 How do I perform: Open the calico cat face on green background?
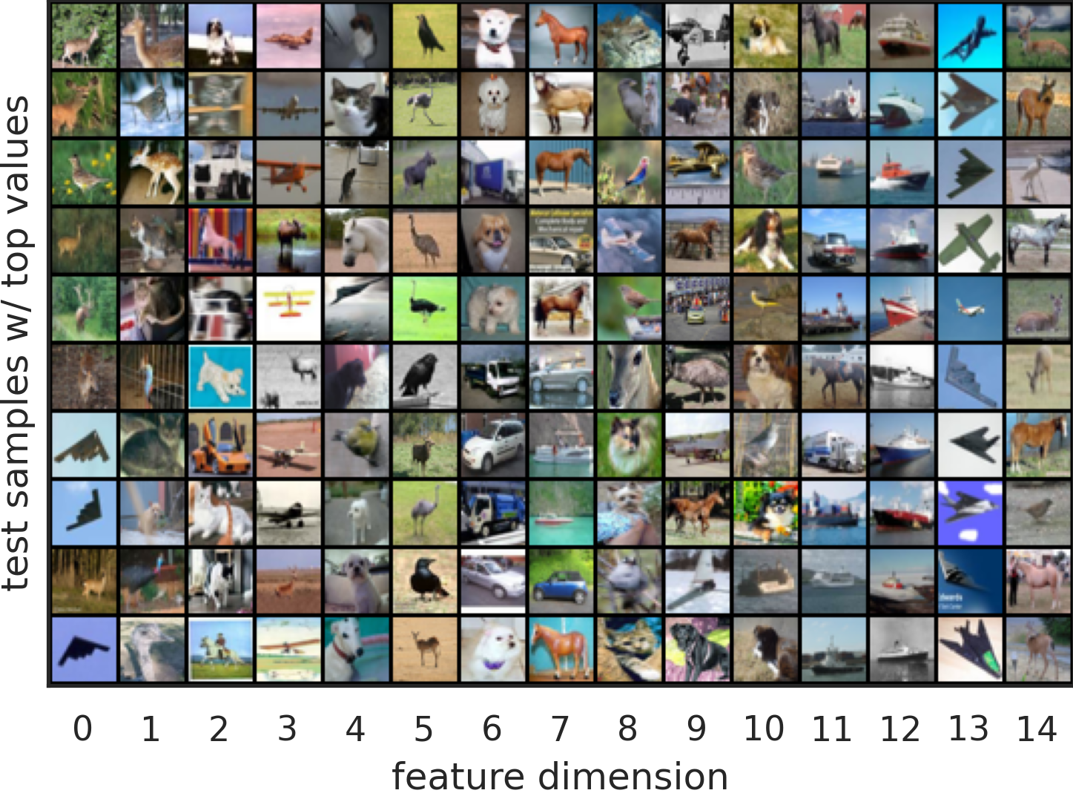[630, 445]
